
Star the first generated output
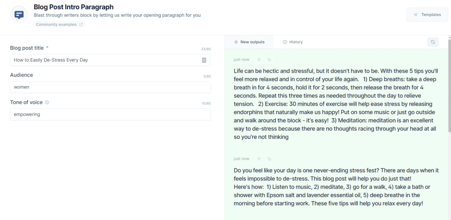point(259,59)
